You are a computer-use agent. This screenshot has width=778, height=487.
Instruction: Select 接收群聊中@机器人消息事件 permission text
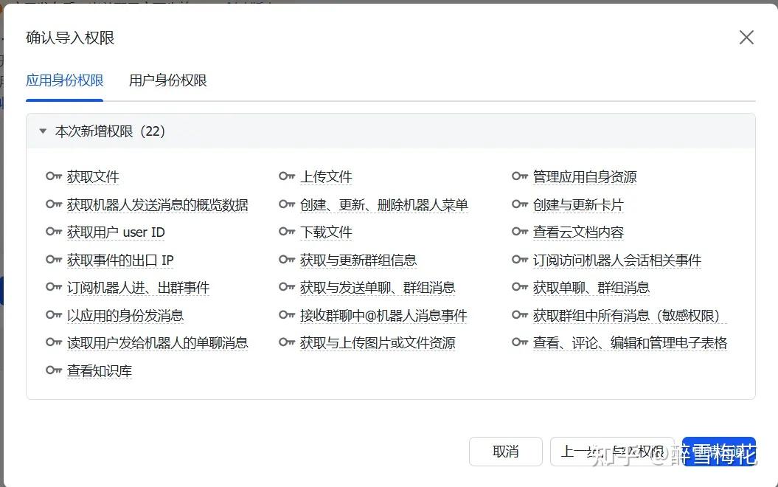[383, 316]
